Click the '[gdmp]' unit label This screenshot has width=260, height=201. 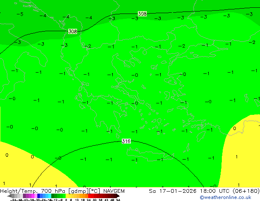pos(78,191)
